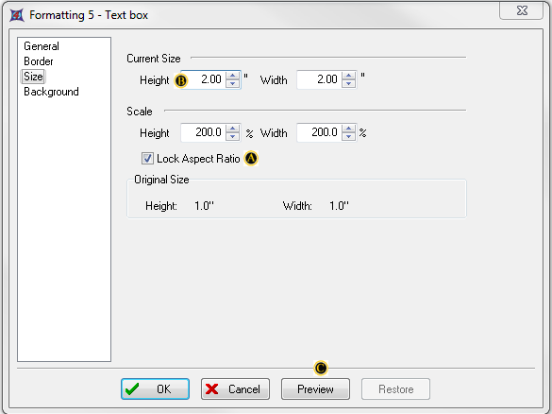Open the Background category
The image size is (552, 414).
(51, 92)
